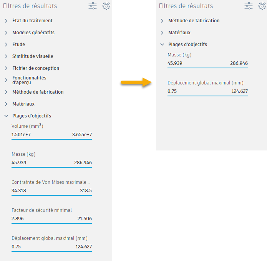This screenshot has width=267, height=261.
Task: Click settings gear in right panel
Action: tap(262, 6)
